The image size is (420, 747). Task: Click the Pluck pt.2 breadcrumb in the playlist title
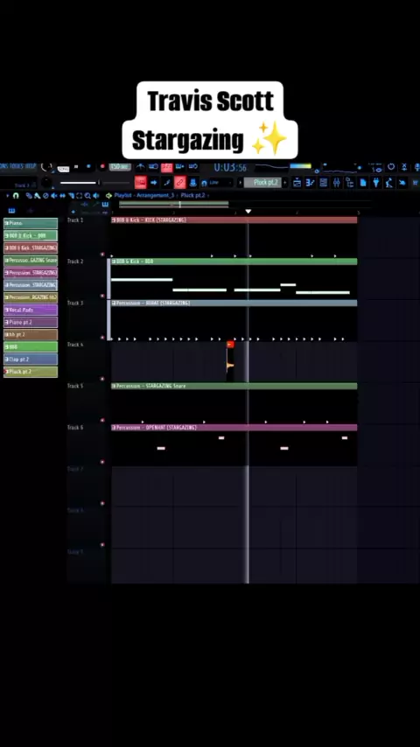tap(193, 195)
